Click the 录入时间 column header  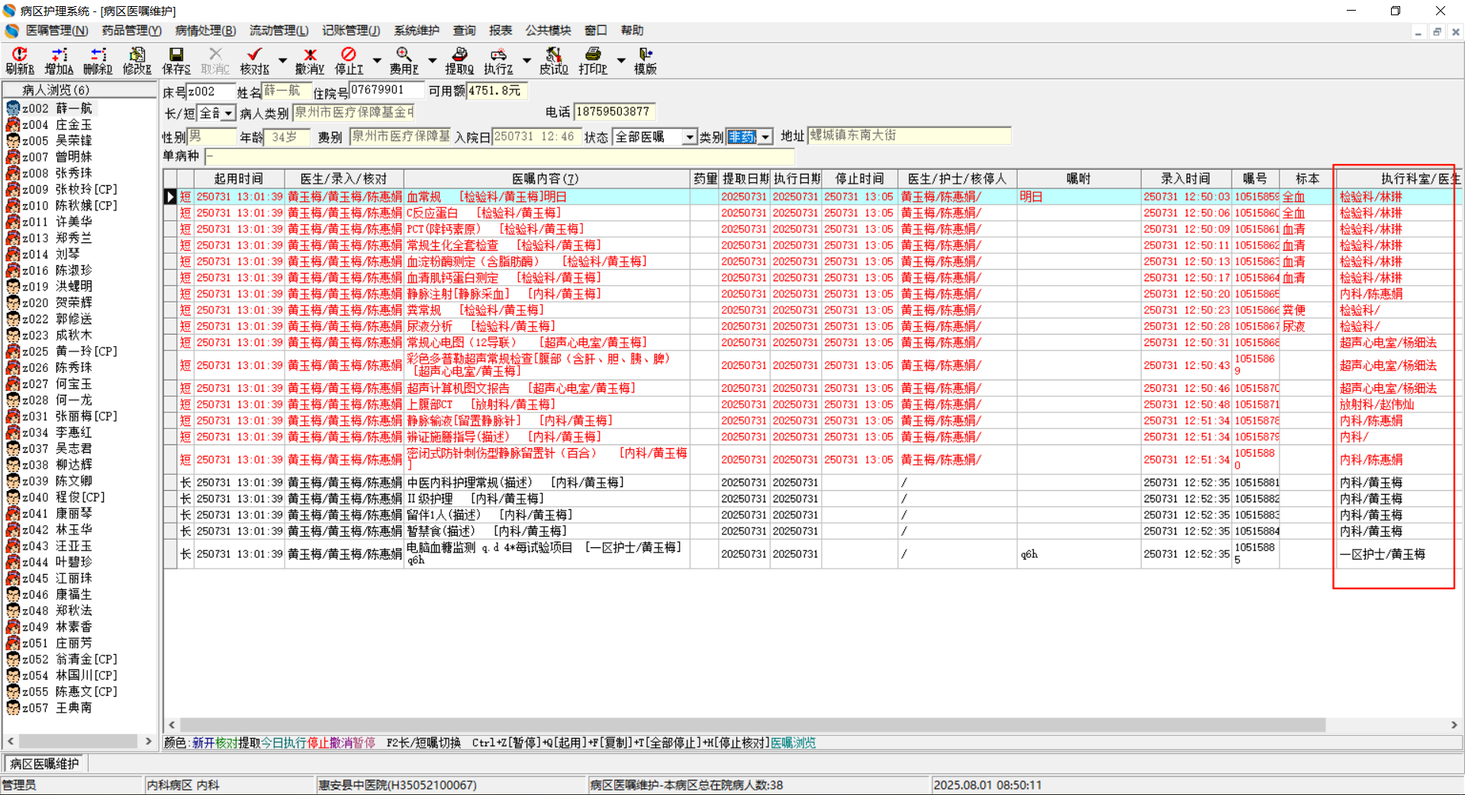(x=1186, y=179)
